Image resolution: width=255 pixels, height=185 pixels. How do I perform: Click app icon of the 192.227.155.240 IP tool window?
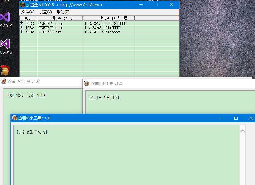[4, 81]
